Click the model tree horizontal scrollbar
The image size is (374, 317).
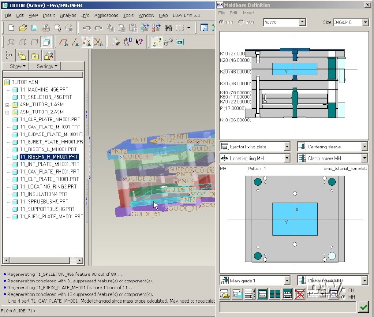click(43, 261)
